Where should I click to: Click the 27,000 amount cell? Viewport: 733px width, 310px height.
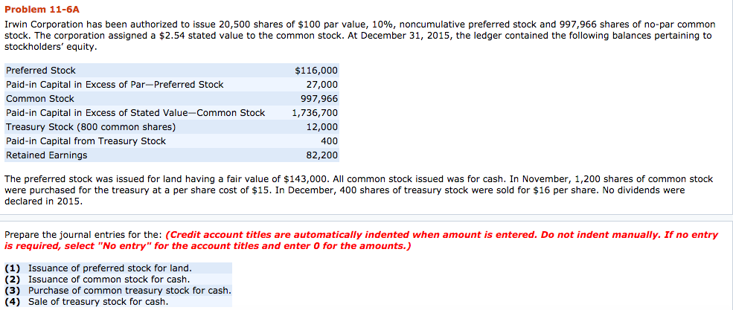321,85
